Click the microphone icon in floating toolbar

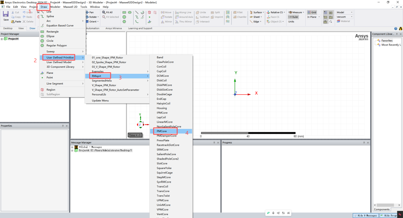pos(273,213)
